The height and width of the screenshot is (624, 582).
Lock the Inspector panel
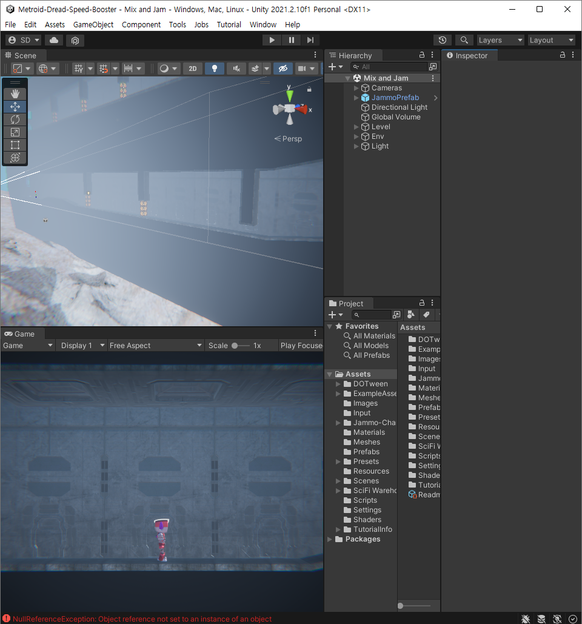pyautogui.click(x=562, y=55)
